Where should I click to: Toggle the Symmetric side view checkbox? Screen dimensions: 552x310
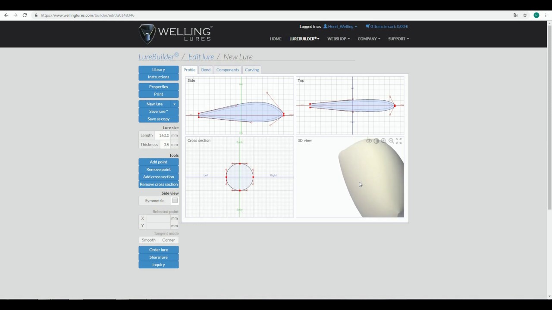pyautogui.click(x=175, y=201)
